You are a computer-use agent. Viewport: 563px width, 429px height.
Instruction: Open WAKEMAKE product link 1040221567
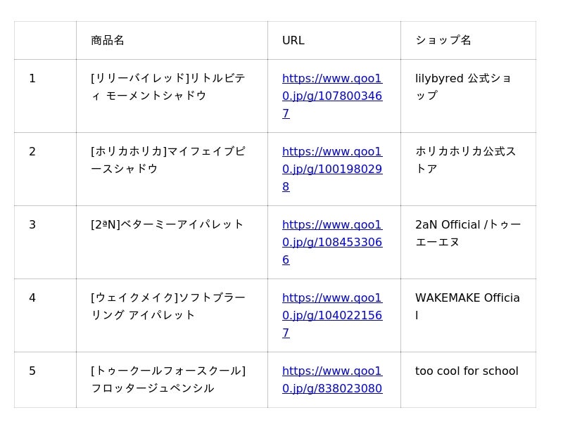332,315
